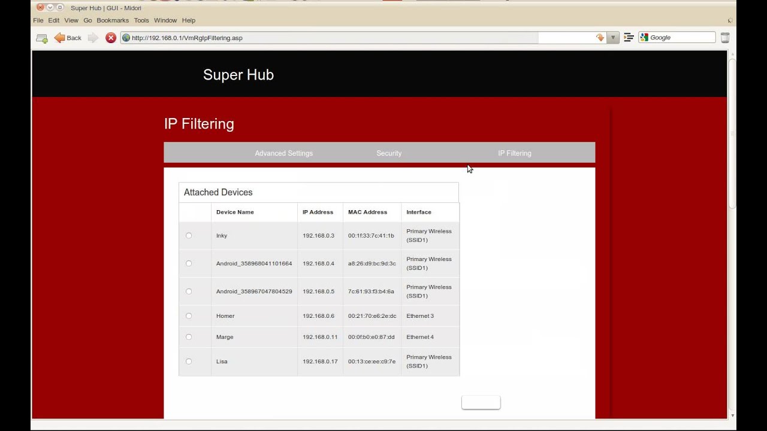Viewport: 767px width, 431px height.
Task: Click device name Lisa
Action: (x=222, y=362)
